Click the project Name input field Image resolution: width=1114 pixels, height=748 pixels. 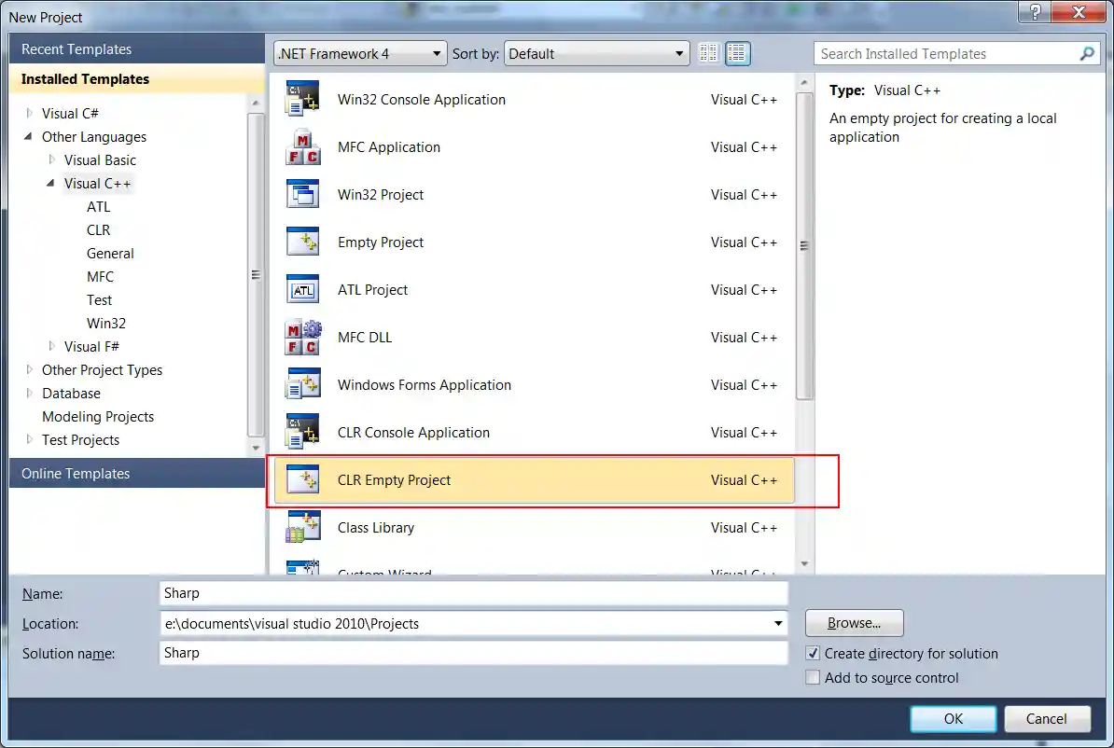pyautogui.click(x=474, y=593)
